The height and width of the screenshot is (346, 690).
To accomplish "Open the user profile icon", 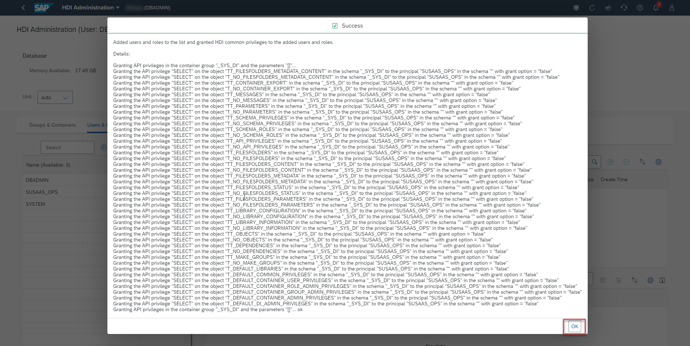I will (x=672, y=8).
